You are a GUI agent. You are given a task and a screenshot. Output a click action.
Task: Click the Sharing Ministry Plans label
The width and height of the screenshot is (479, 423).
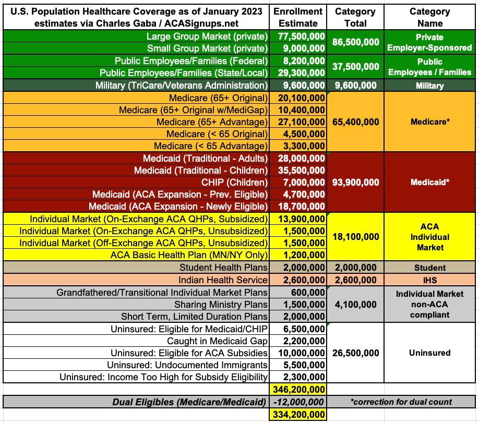(221, 305)
